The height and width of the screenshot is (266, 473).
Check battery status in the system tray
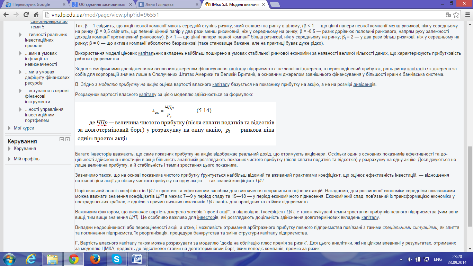418,259
